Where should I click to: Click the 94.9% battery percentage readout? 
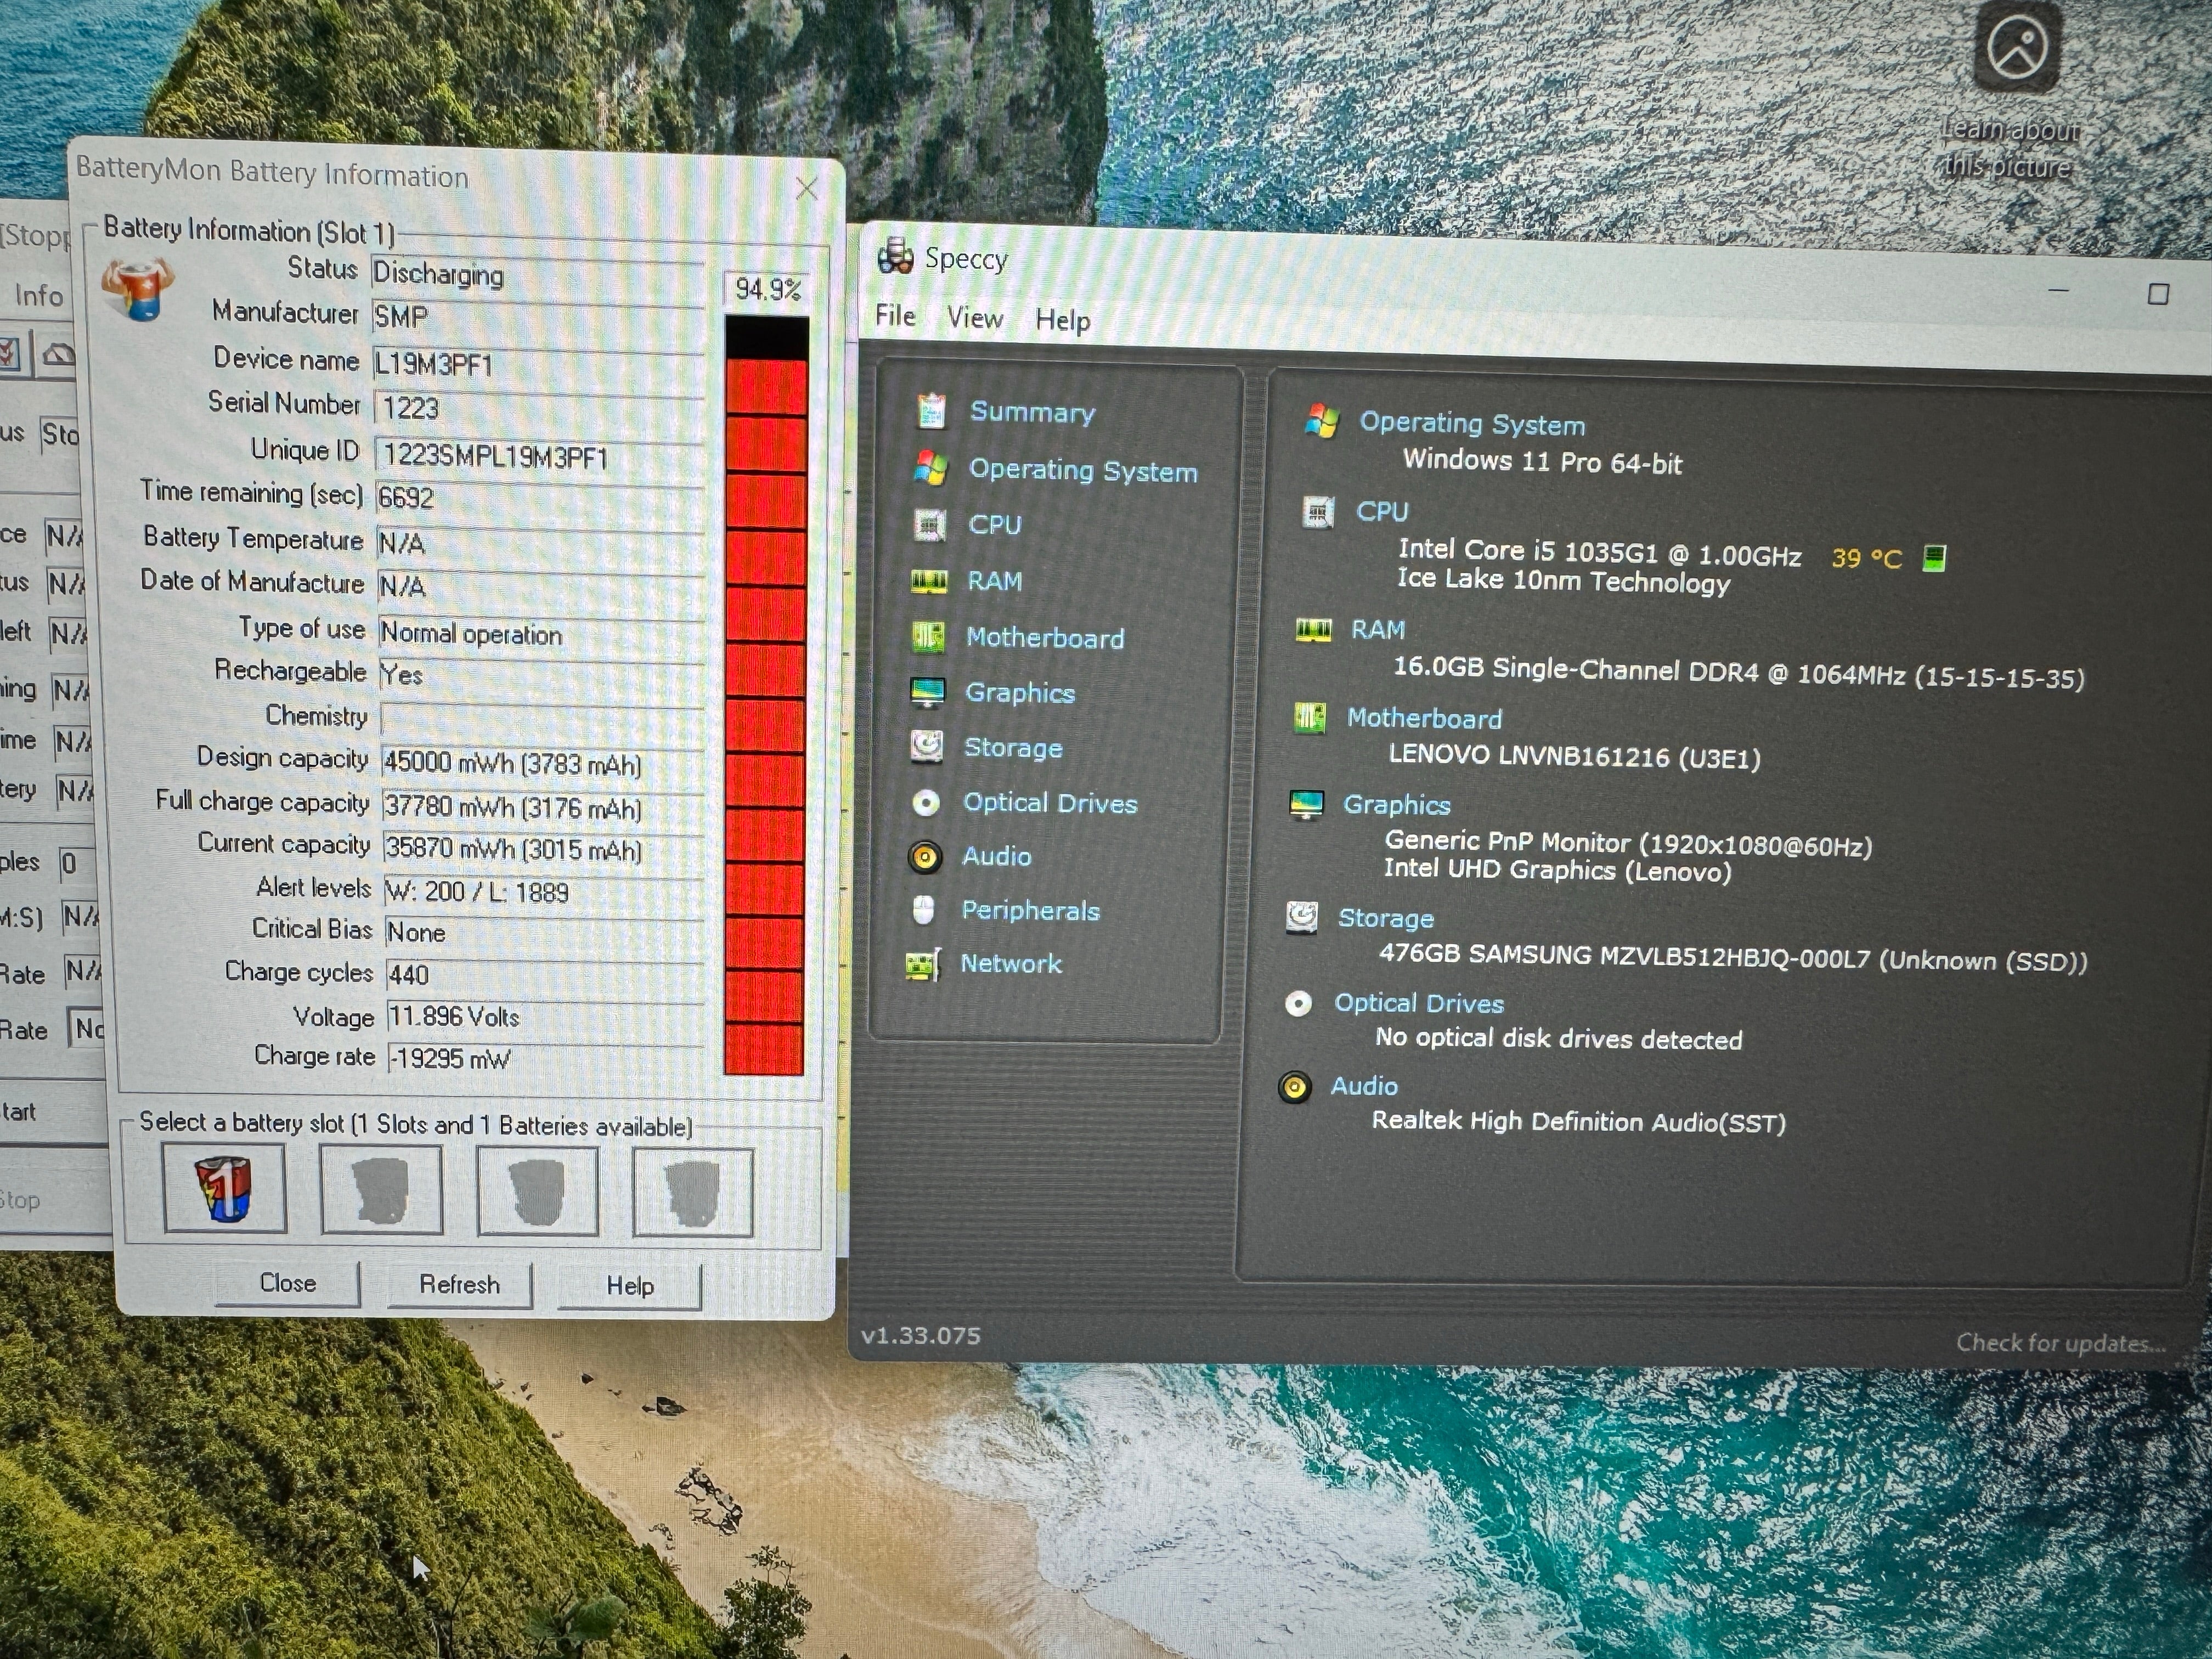click(767, 289)
